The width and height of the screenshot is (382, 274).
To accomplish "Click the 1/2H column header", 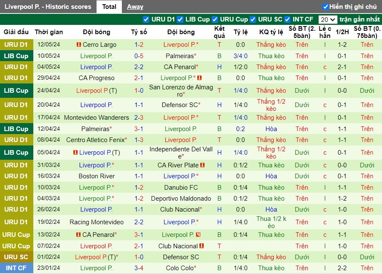I will [342, 32].
